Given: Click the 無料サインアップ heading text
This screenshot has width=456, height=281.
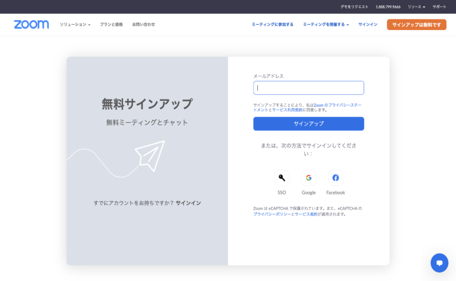Looking at the screenshot, I should [x=147, y=104].
